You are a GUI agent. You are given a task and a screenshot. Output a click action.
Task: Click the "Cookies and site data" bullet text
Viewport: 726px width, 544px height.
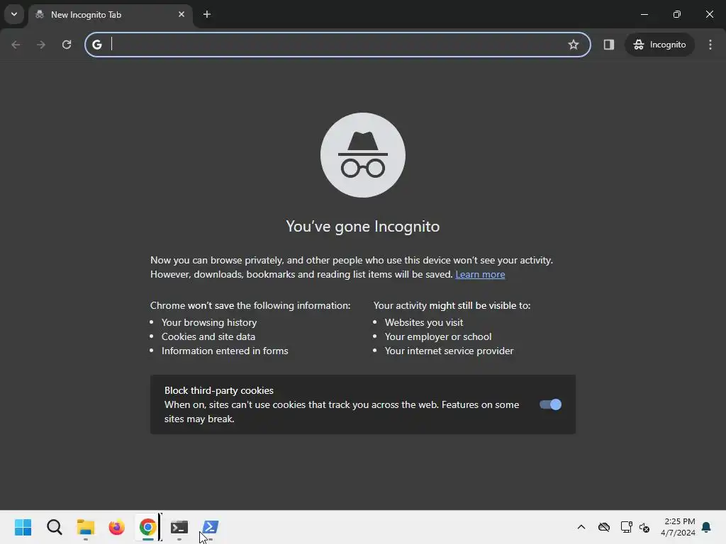208,336
